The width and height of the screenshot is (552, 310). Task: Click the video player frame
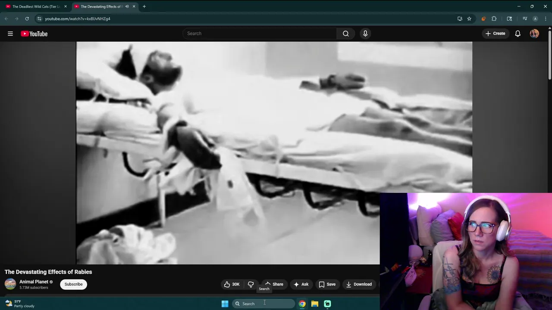[x=274, y=153]
